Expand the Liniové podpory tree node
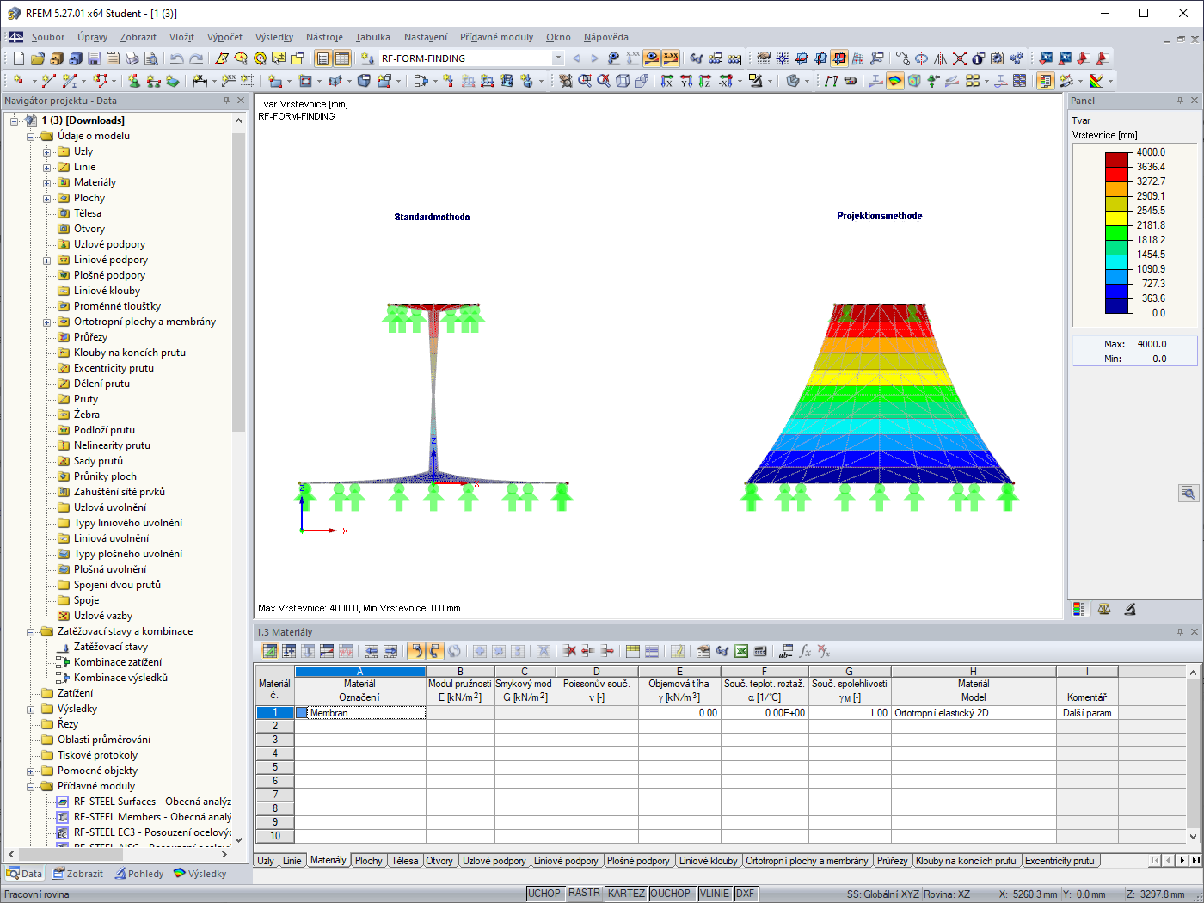This screenshot has width=1204, height=903. 47,260
